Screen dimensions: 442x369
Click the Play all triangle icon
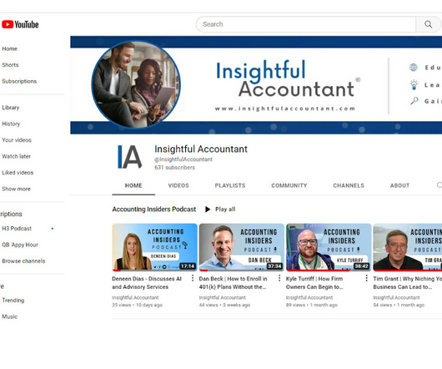point(208,210)
